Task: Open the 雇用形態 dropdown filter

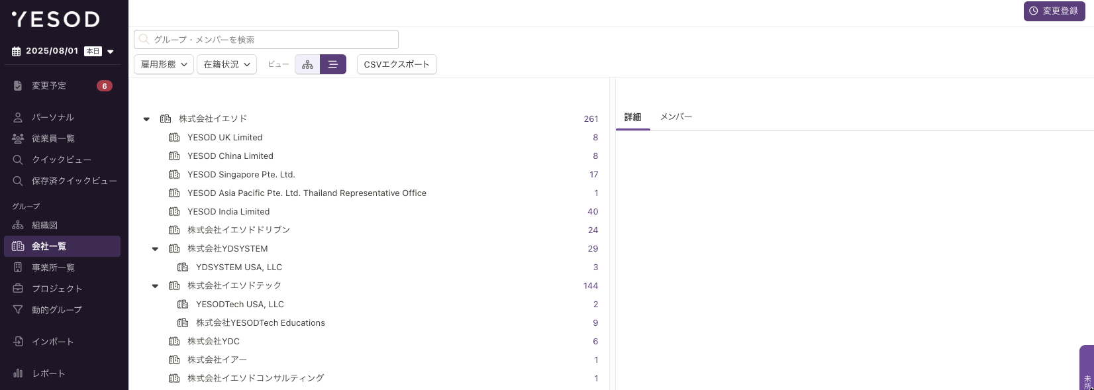Action: (164, 64)
